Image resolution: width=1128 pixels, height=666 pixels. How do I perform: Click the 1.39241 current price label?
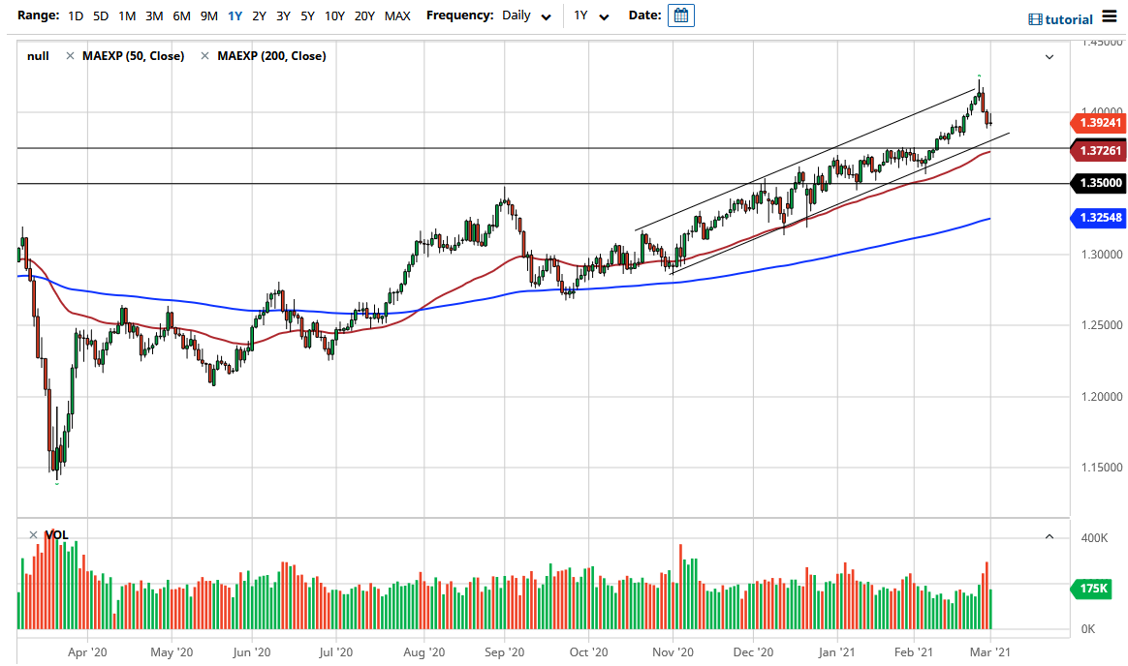1098,123
